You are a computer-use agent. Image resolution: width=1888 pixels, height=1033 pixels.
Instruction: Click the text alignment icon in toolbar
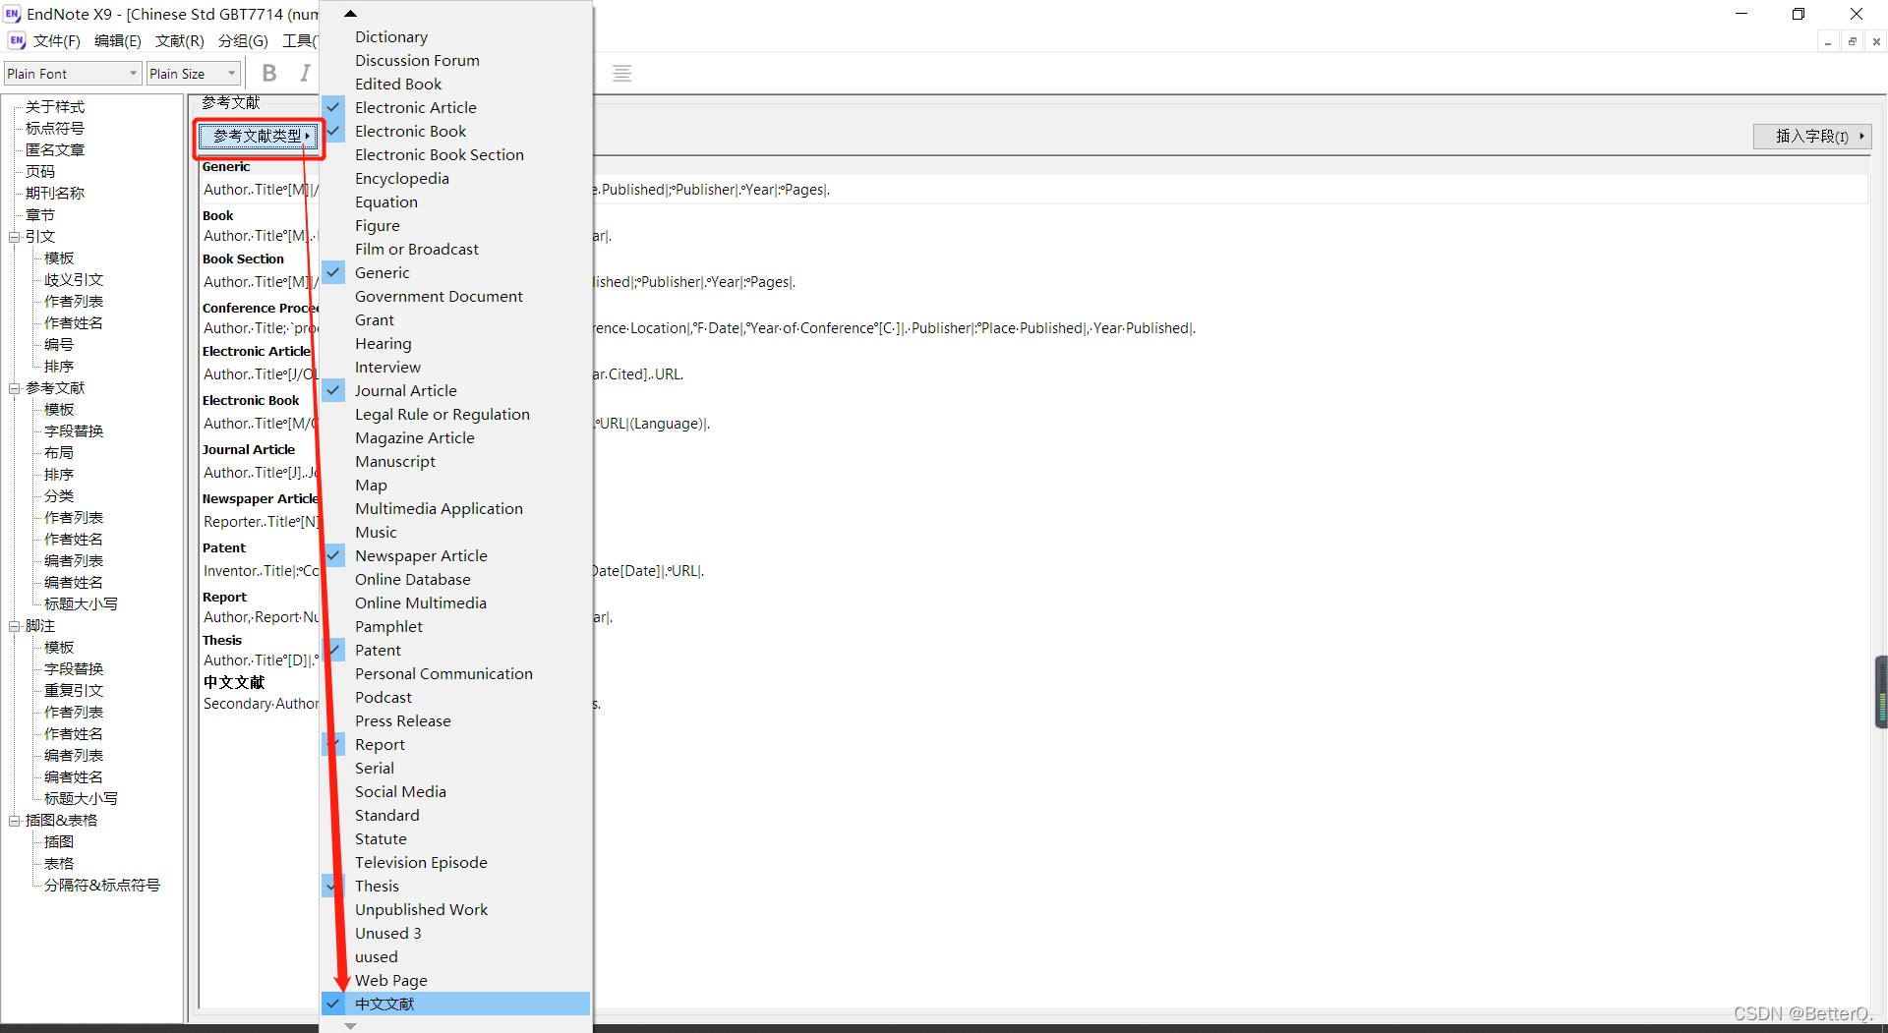(621, 74)
